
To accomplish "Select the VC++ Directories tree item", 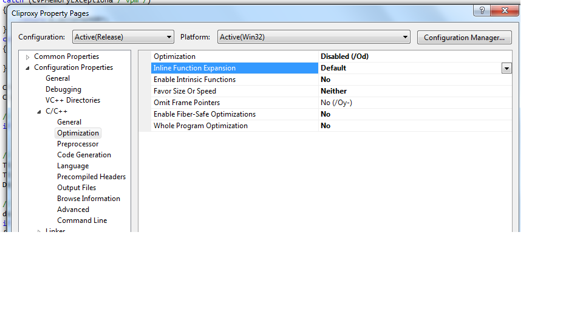I will [73, 100].
